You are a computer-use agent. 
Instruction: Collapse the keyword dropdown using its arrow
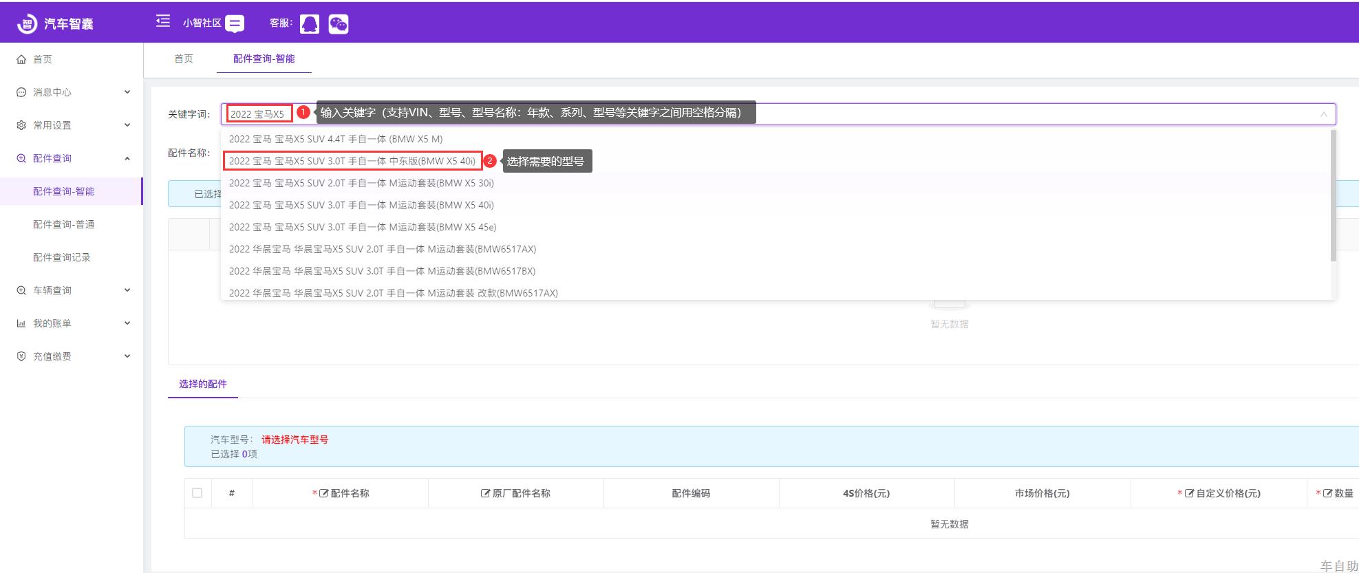pyautogui.click(x=1323, y=114)
